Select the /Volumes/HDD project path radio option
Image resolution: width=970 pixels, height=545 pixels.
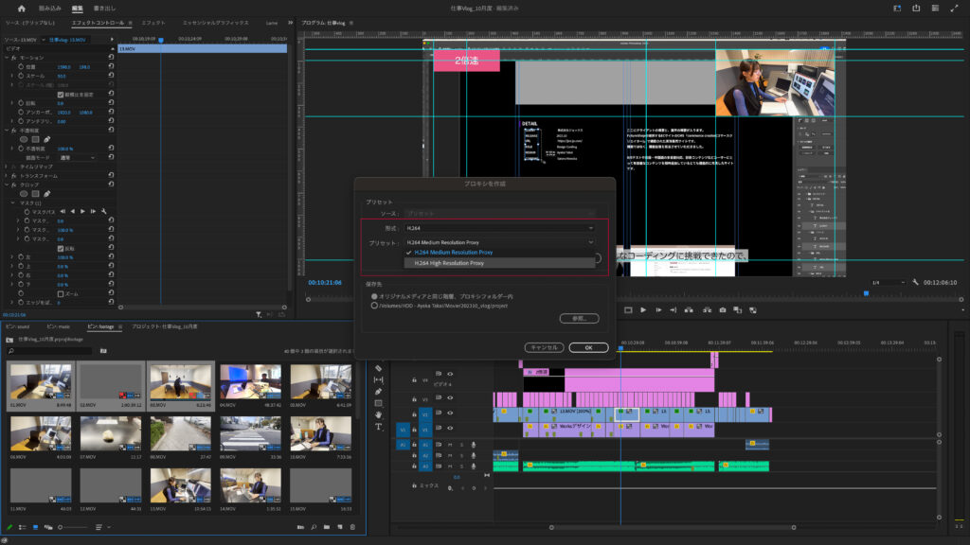pos(374,306)
